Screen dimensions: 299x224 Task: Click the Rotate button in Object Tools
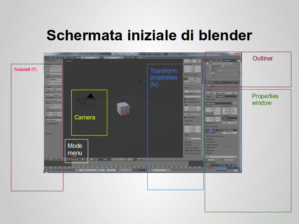[53, 69]
